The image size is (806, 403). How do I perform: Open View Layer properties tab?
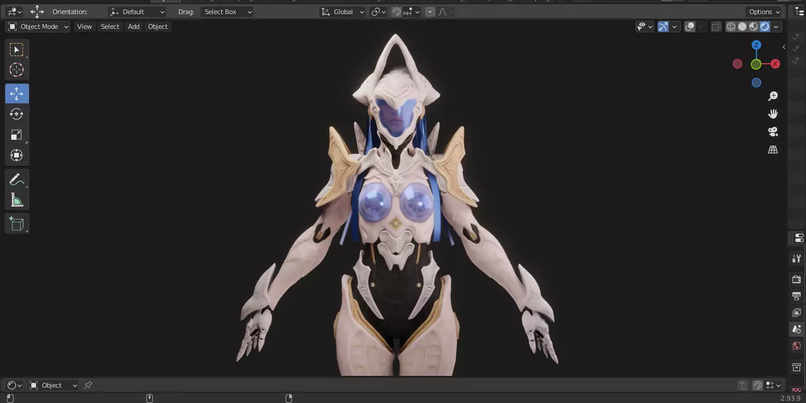pos(797,312)
